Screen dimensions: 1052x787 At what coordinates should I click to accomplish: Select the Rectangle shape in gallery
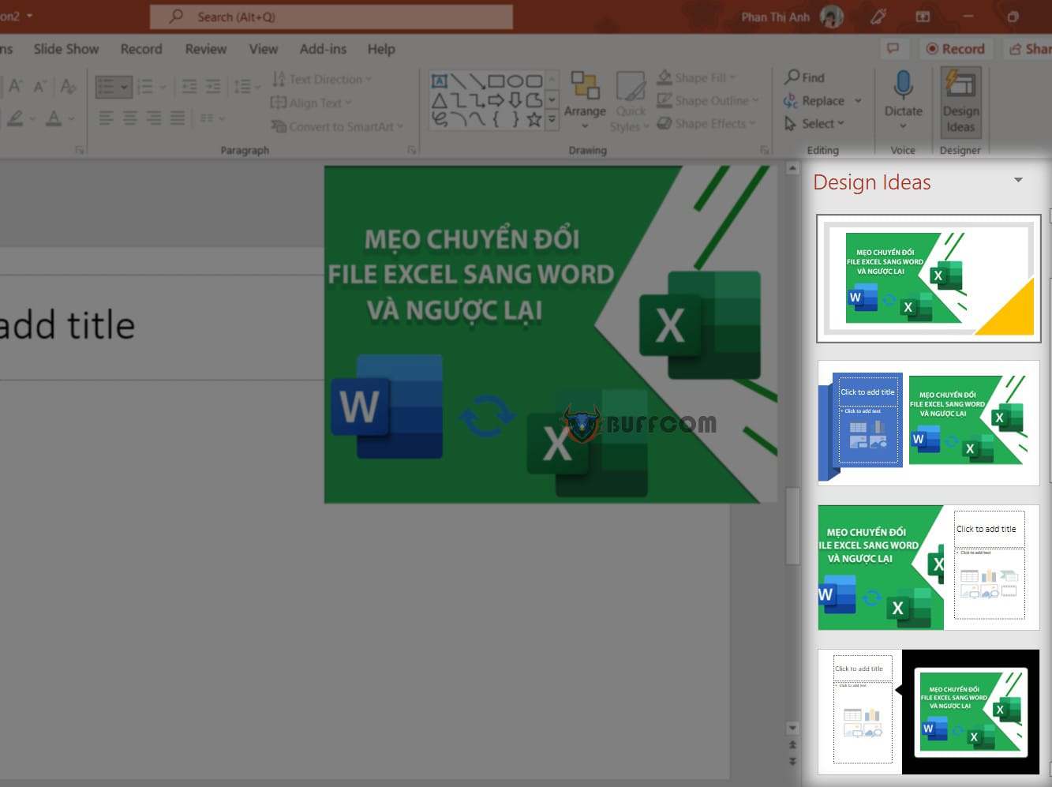pos(496,81)
